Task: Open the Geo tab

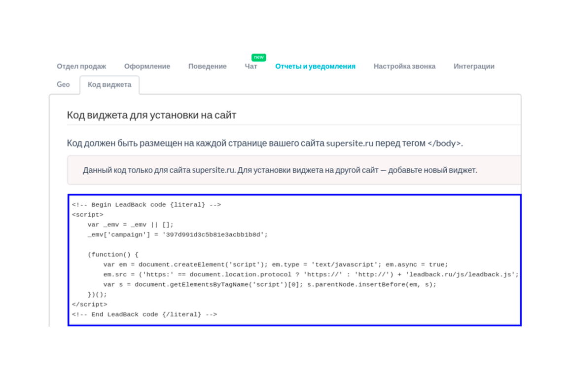Action: (x=63, y=84)
